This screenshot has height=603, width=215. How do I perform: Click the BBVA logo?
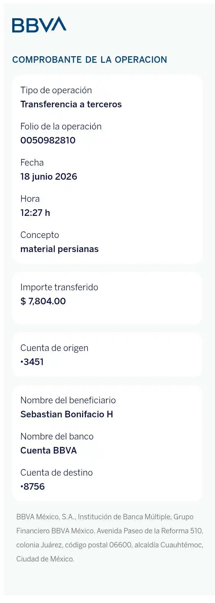tap(39, 25)
